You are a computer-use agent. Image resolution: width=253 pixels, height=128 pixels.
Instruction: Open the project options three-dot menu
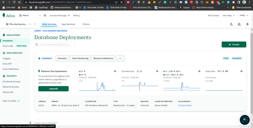[35, 24]
